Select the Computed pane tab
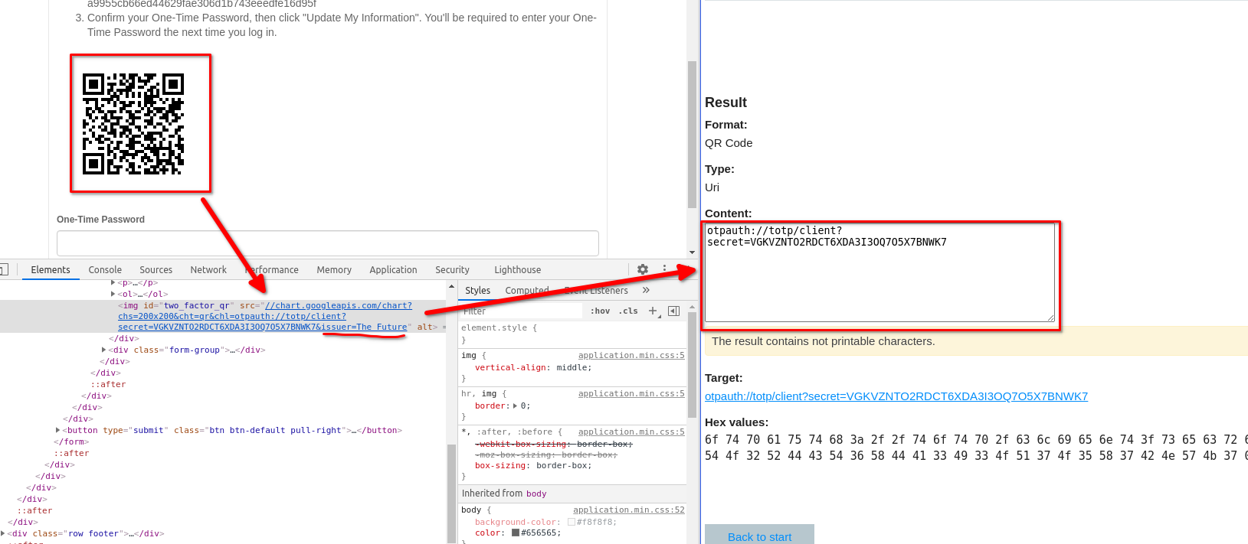This screenshot has height=544, width=1248. click(527, 291)
